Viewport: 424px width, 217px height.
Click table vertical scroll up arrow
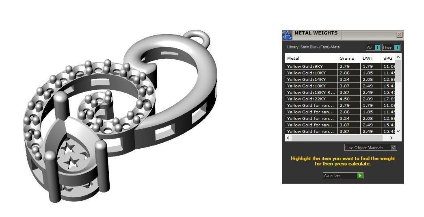pos(398,57)
